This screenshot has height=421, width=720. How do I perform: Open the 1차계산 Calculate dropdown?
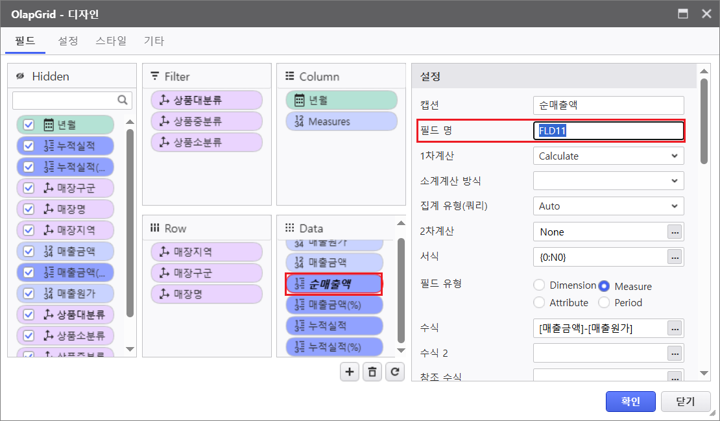click(x=608, y=156)
